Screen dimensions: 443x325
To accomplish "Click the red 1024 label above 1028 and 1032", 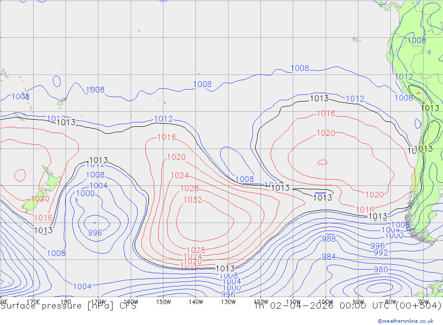I will coord(180,176).
